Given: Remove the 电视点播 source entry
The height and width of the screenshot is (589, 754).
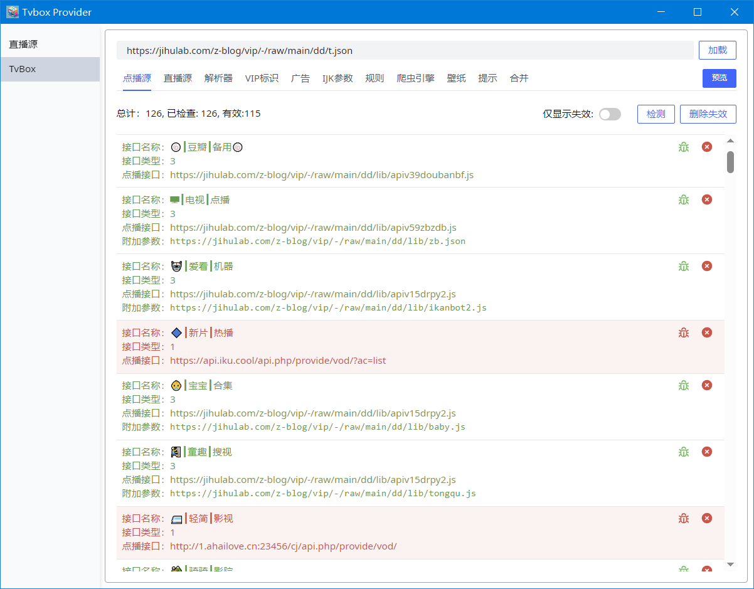Looking at the screenshot, I should point(707,199).
